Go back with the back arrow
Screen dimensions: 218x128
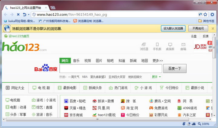(x=5, y=15)
